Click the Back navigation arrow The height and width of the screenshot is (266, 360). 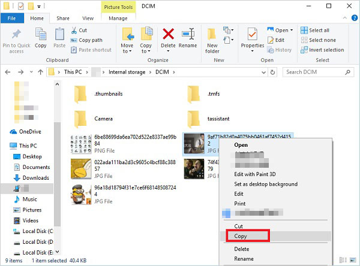click(x=8, y=72)
